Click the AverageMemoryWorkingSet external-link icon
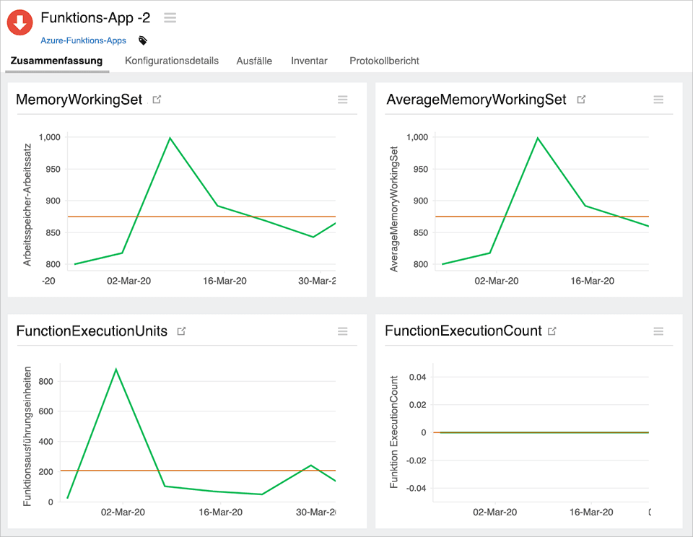 (582, 99)
